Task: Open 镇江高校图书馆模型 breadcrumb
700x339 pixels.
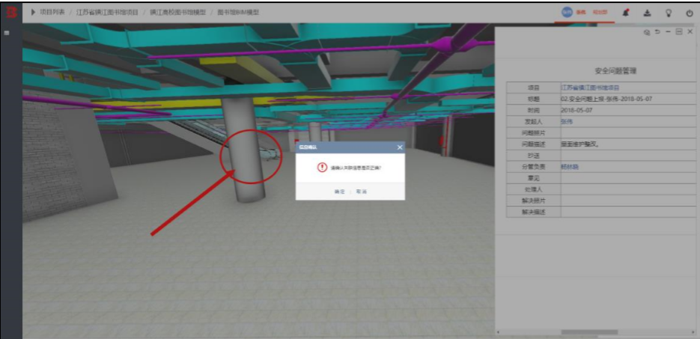Action: click(x=177, y=12)
